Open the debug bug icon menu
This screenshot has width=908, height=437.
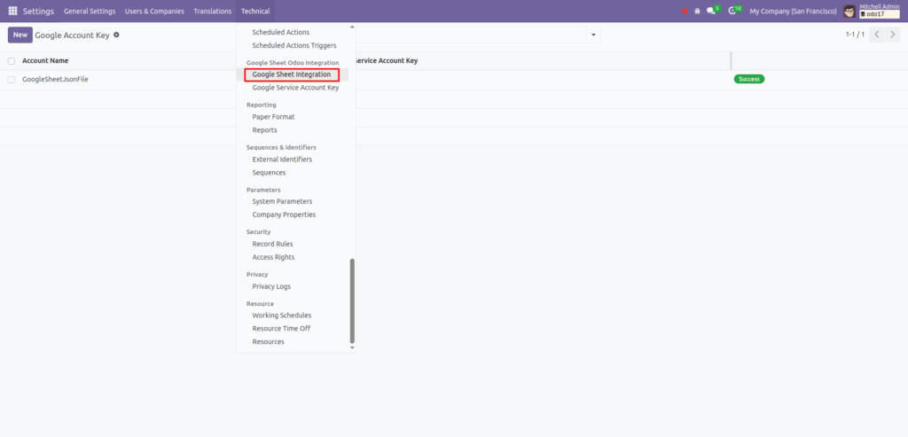(x=697, y=11)
